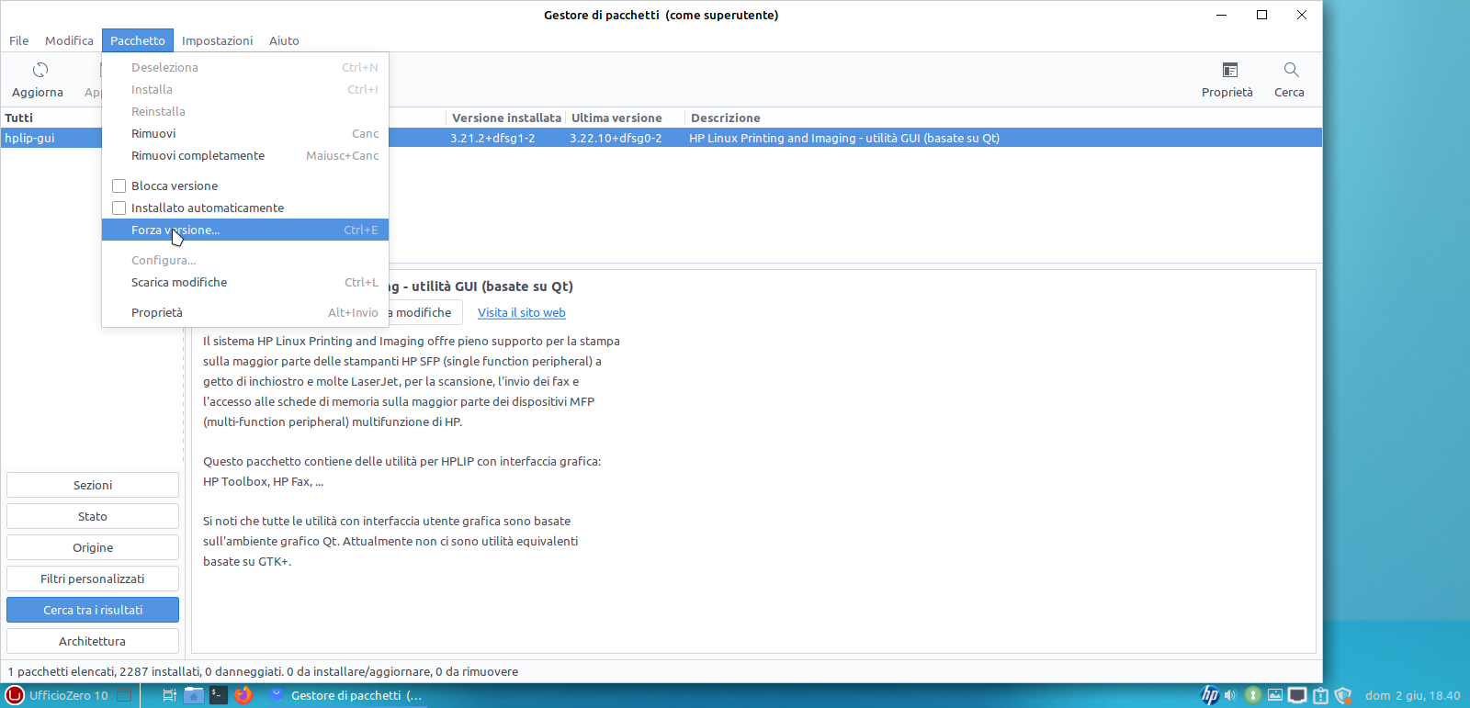
Task: Open the Visita il sito web link
Action: click(x=522, y=313)
